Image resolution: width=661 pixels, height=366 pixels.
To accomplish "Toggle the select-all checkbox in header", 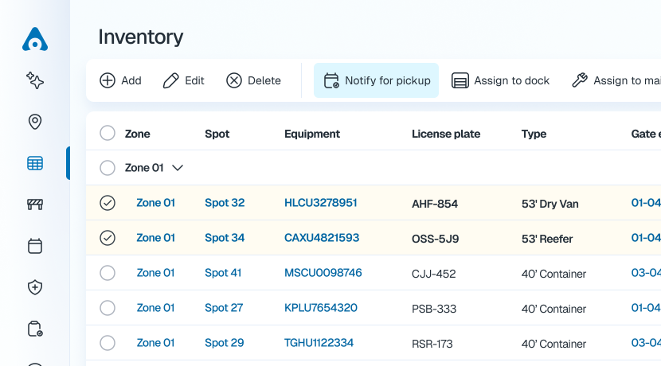I will pyautogui.click(x=108, y=133).
